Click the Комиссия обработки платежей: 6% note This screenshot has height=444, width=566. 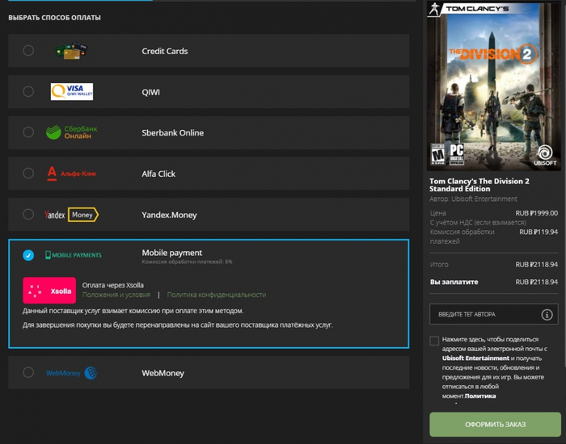187,262
